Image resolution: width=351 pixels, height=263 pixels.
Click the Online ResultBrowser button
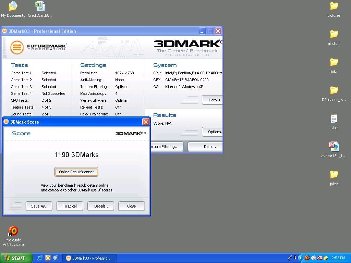point(76,172)
